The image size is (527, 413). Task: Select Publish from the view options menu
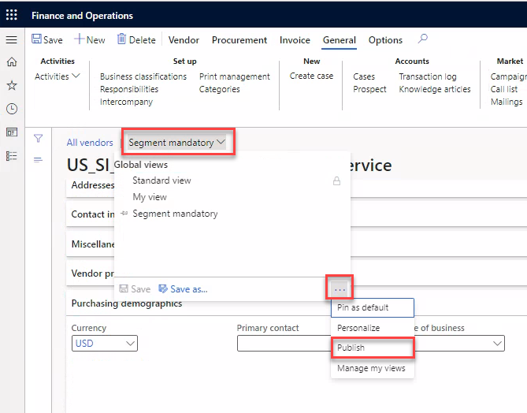[x=351, y=348]
